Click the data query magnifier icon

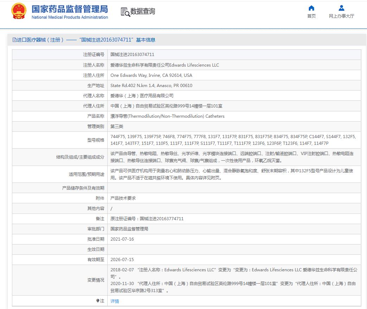pyautogui.click(x=125, y=12)
